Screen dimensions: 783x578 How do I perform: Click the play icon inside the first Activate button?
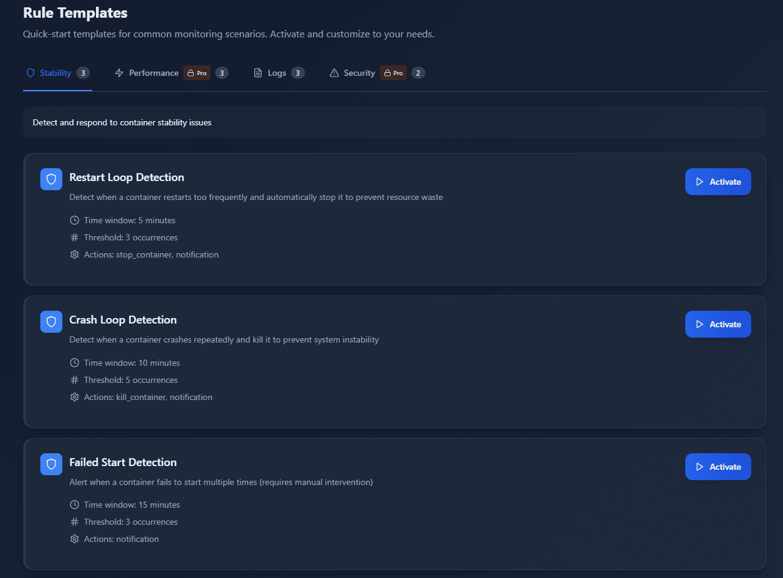pos(699,181)
